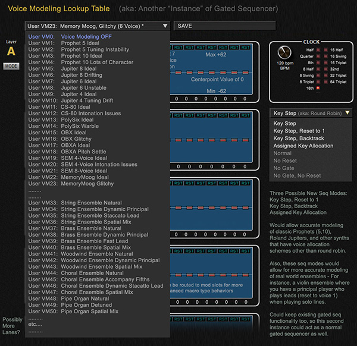Select No Gate mode
The width and height of the screenshot is (357, 346).
pyautogui.click(x=284, y=168)
